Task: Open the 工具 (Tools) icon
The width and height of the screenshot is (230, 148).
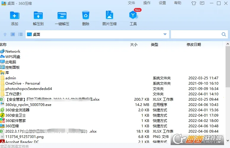Action: [x=133, y=15]
